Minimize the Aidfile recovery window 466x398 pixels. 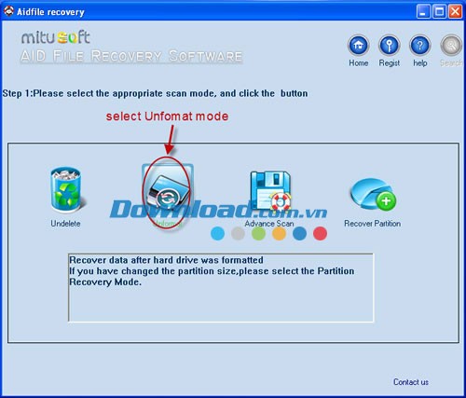coord(423,12)
